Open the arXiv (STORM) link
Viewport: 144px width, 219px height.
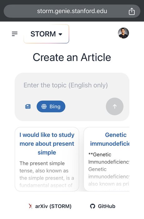click(50, 206)
